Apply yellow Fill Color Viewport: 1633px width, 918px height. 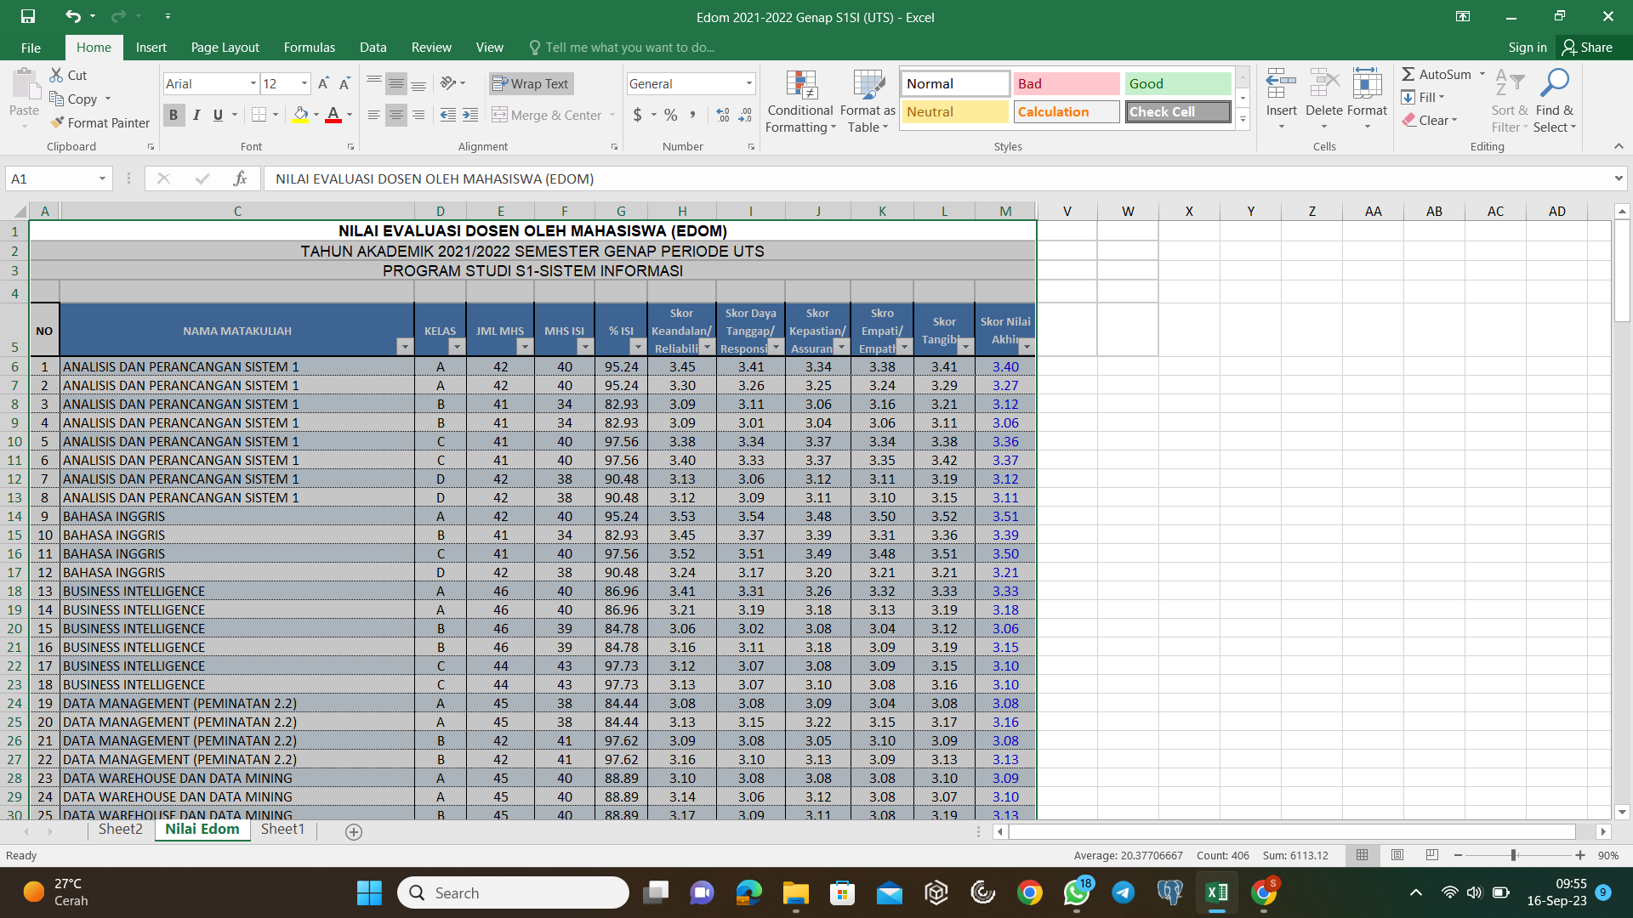coord(301,115)
